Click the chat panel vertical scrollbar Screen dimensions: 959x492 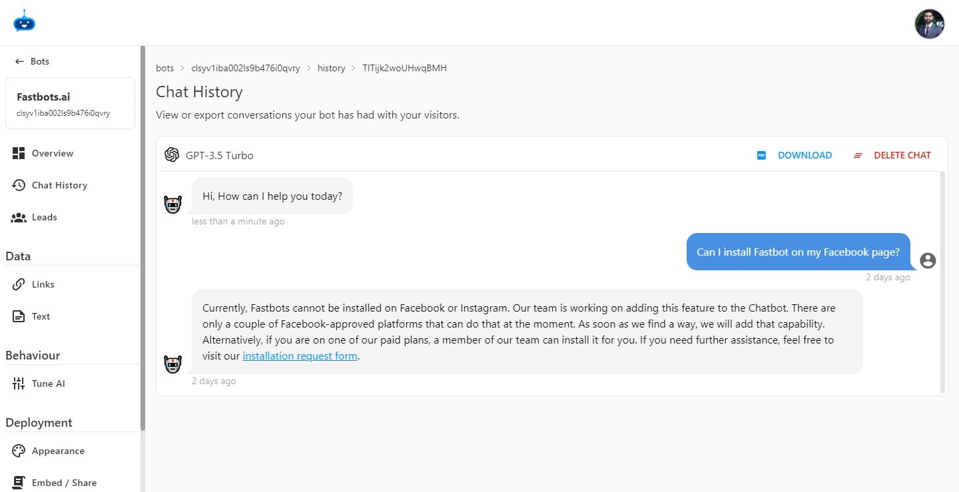[942, 282]
